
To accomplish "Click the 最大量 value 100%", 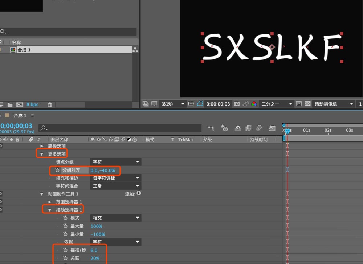I will pyautogui.click(x=96, y=226).
